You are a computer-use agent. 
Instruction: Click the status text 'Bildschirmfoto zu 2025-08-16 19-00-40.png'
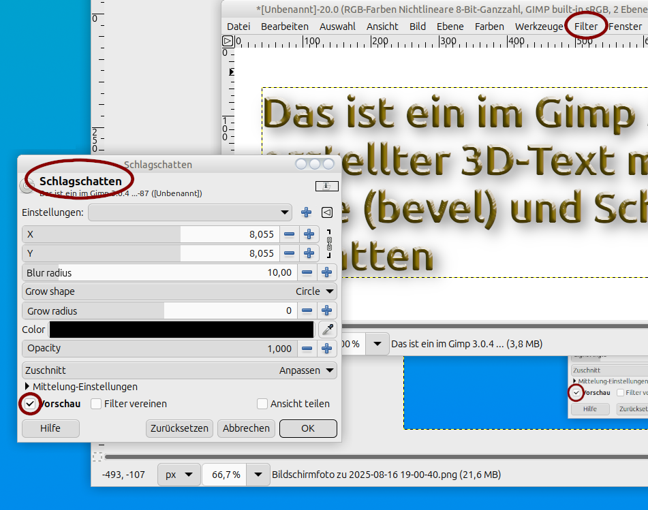point(365,475)
